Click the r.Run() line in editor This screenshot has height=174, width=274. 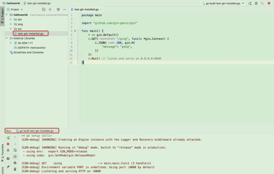(x=124, y=58)
